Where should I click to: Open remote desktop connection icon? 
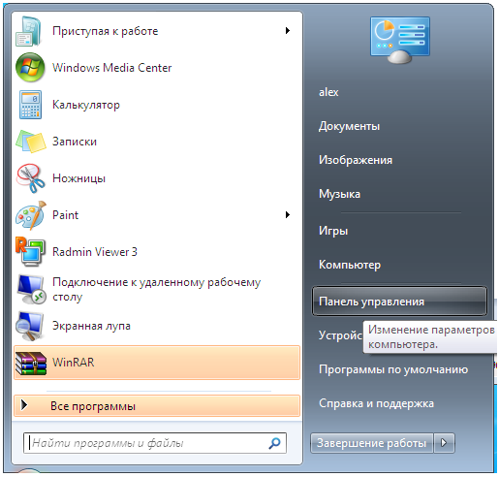pyautogui.click(x=30, y=289)
